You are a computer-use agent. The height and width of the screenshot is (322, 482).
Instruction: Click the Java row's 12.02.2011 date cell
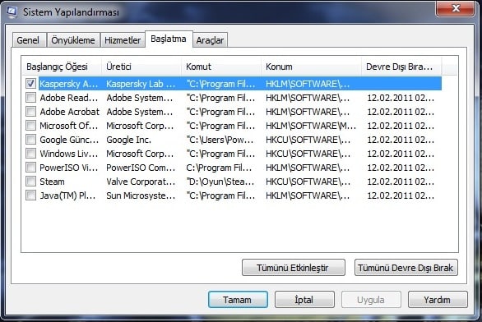pos(401,195)
